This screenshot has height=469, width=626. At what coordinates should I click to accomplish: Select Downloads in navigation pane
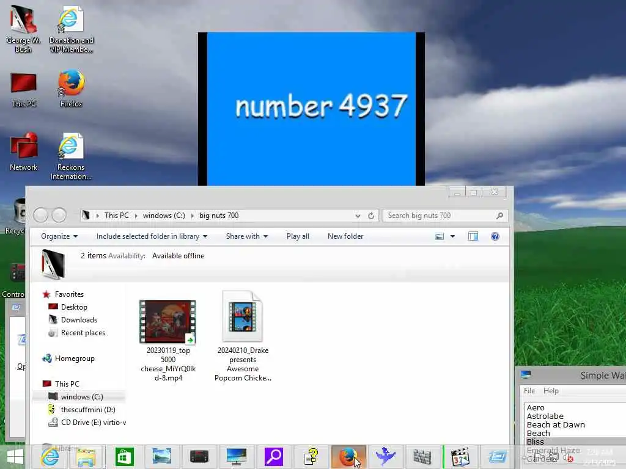click(x=79, y=320)
